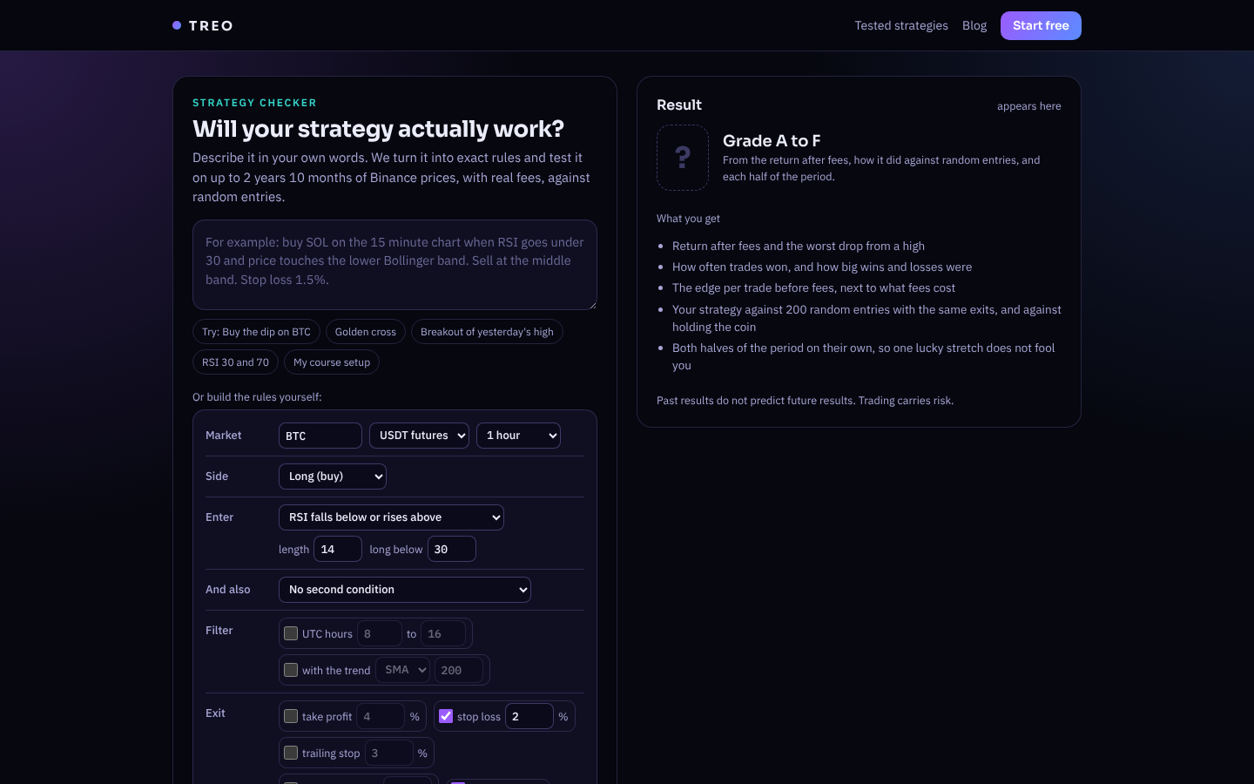Click the RSI length field showing 14
The image size is (1254, 784).
coord(338,549)
